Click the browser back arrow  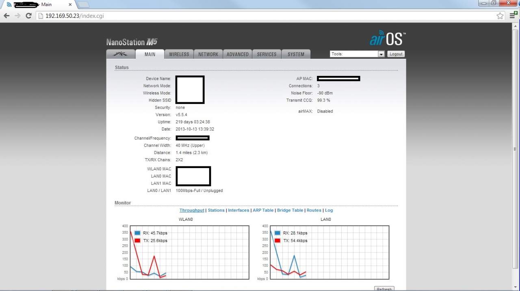tap(6, 16)
